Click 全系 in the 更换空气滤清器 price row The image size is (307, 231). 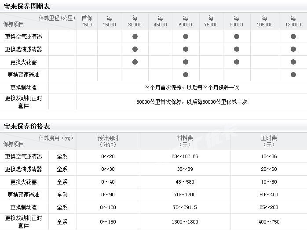click(62, 156)
